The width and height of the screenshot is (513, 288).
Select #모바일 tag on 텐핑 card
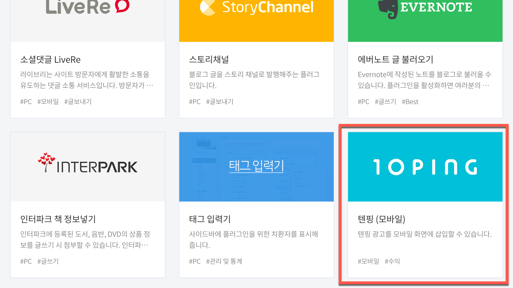tap(368, 261)
